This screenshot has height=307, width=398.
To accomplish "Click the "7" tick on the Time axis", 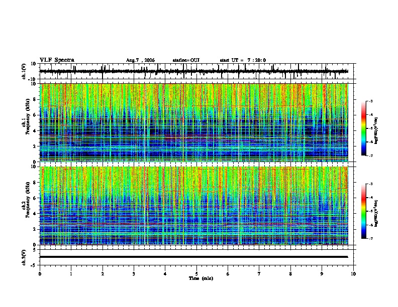I will coord(259,274).
